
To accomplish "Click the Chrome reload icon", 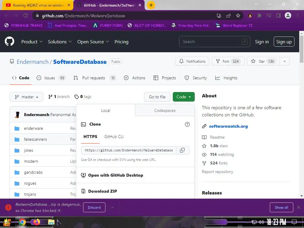I will [x=26, y=16].
